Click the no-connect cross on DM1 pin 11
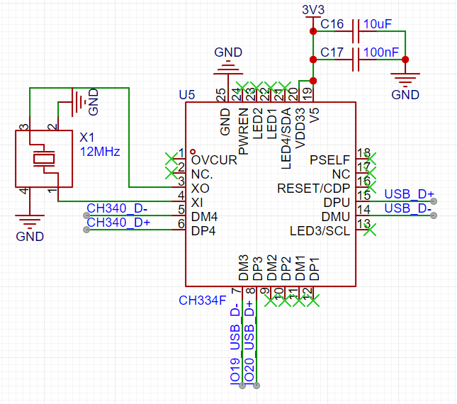457x404 pixels. coord(299,301)
